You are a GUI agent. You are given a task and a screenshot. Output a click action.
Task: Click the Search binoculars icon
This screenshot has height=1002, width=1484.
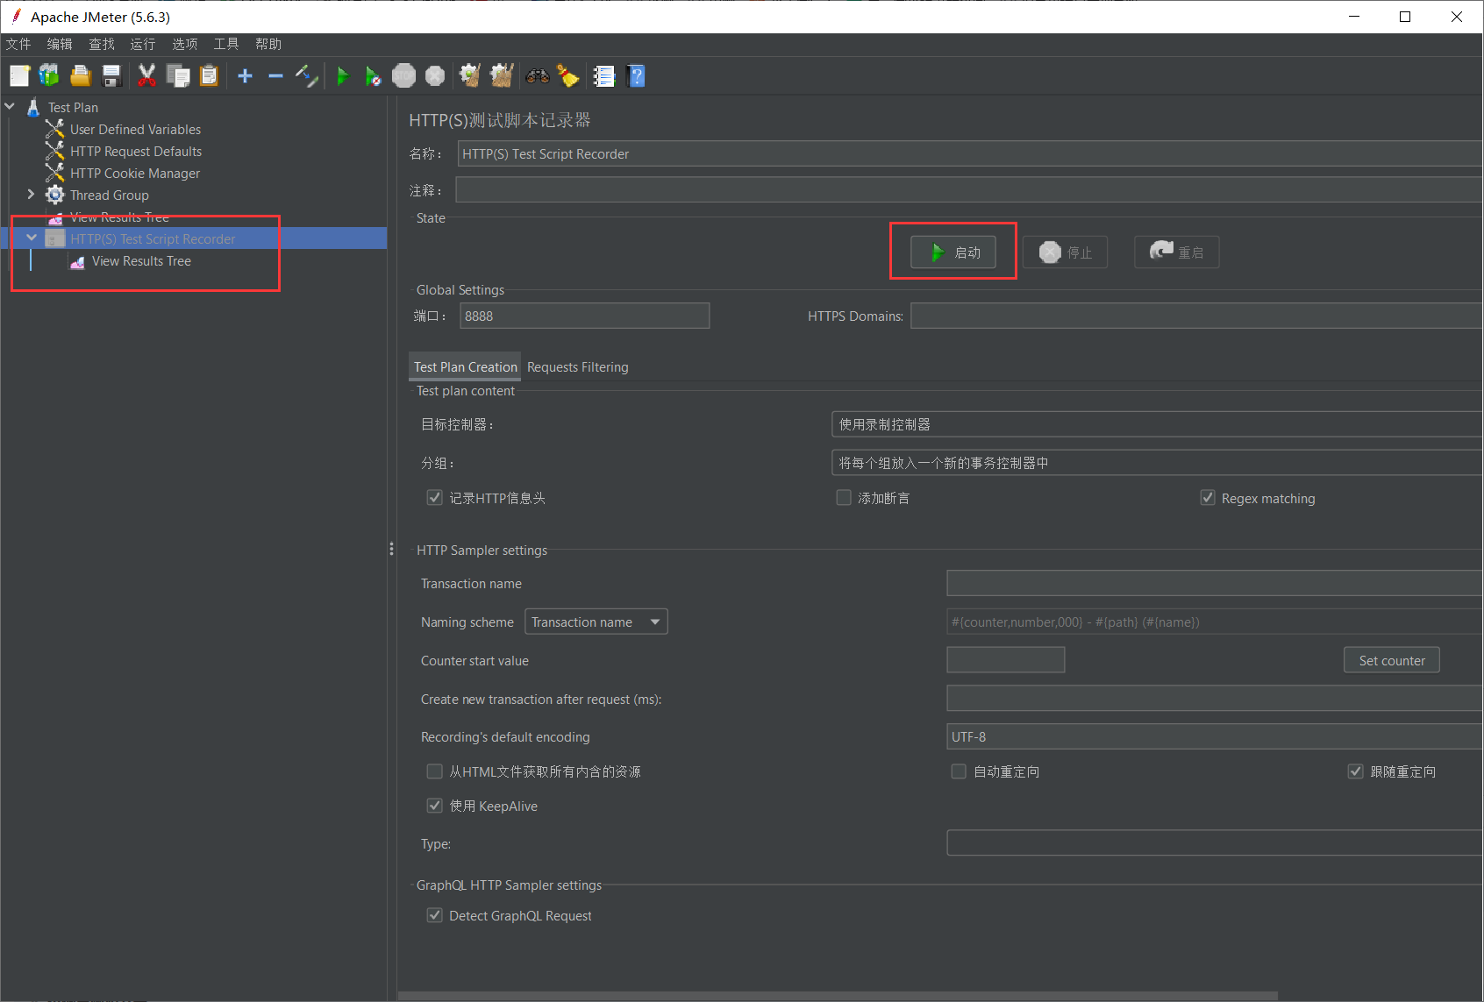click(x=538, y=76)
